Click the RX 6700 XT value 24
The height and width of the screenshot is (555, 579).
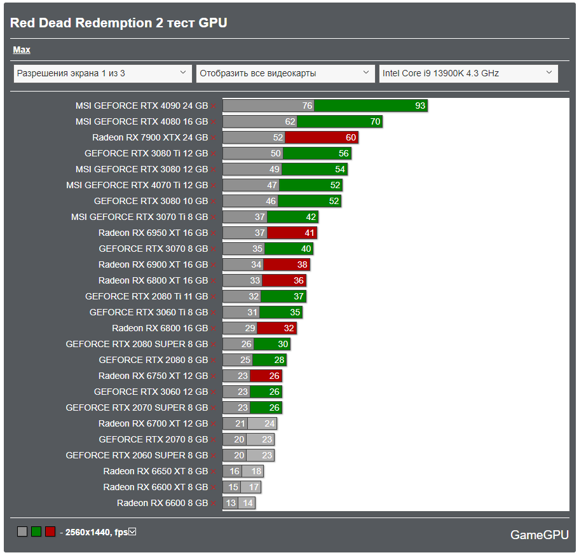pos(269,423)
